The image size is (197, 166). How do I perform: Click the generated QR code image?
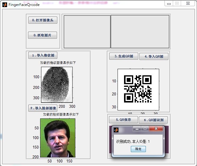coord(138,89)
